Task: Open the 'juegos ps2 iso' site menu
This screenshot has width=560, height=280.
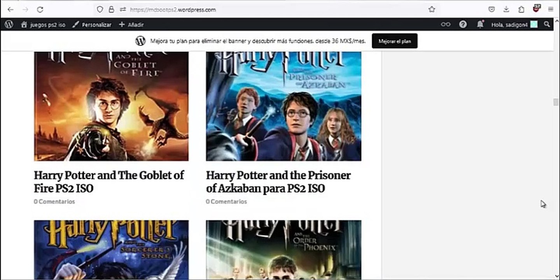Action: 43,25
